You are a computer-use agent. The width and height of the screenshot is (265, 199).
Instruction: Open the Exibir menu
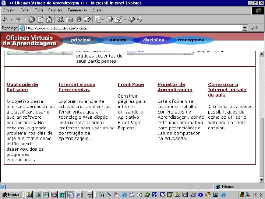pos(39,10)
